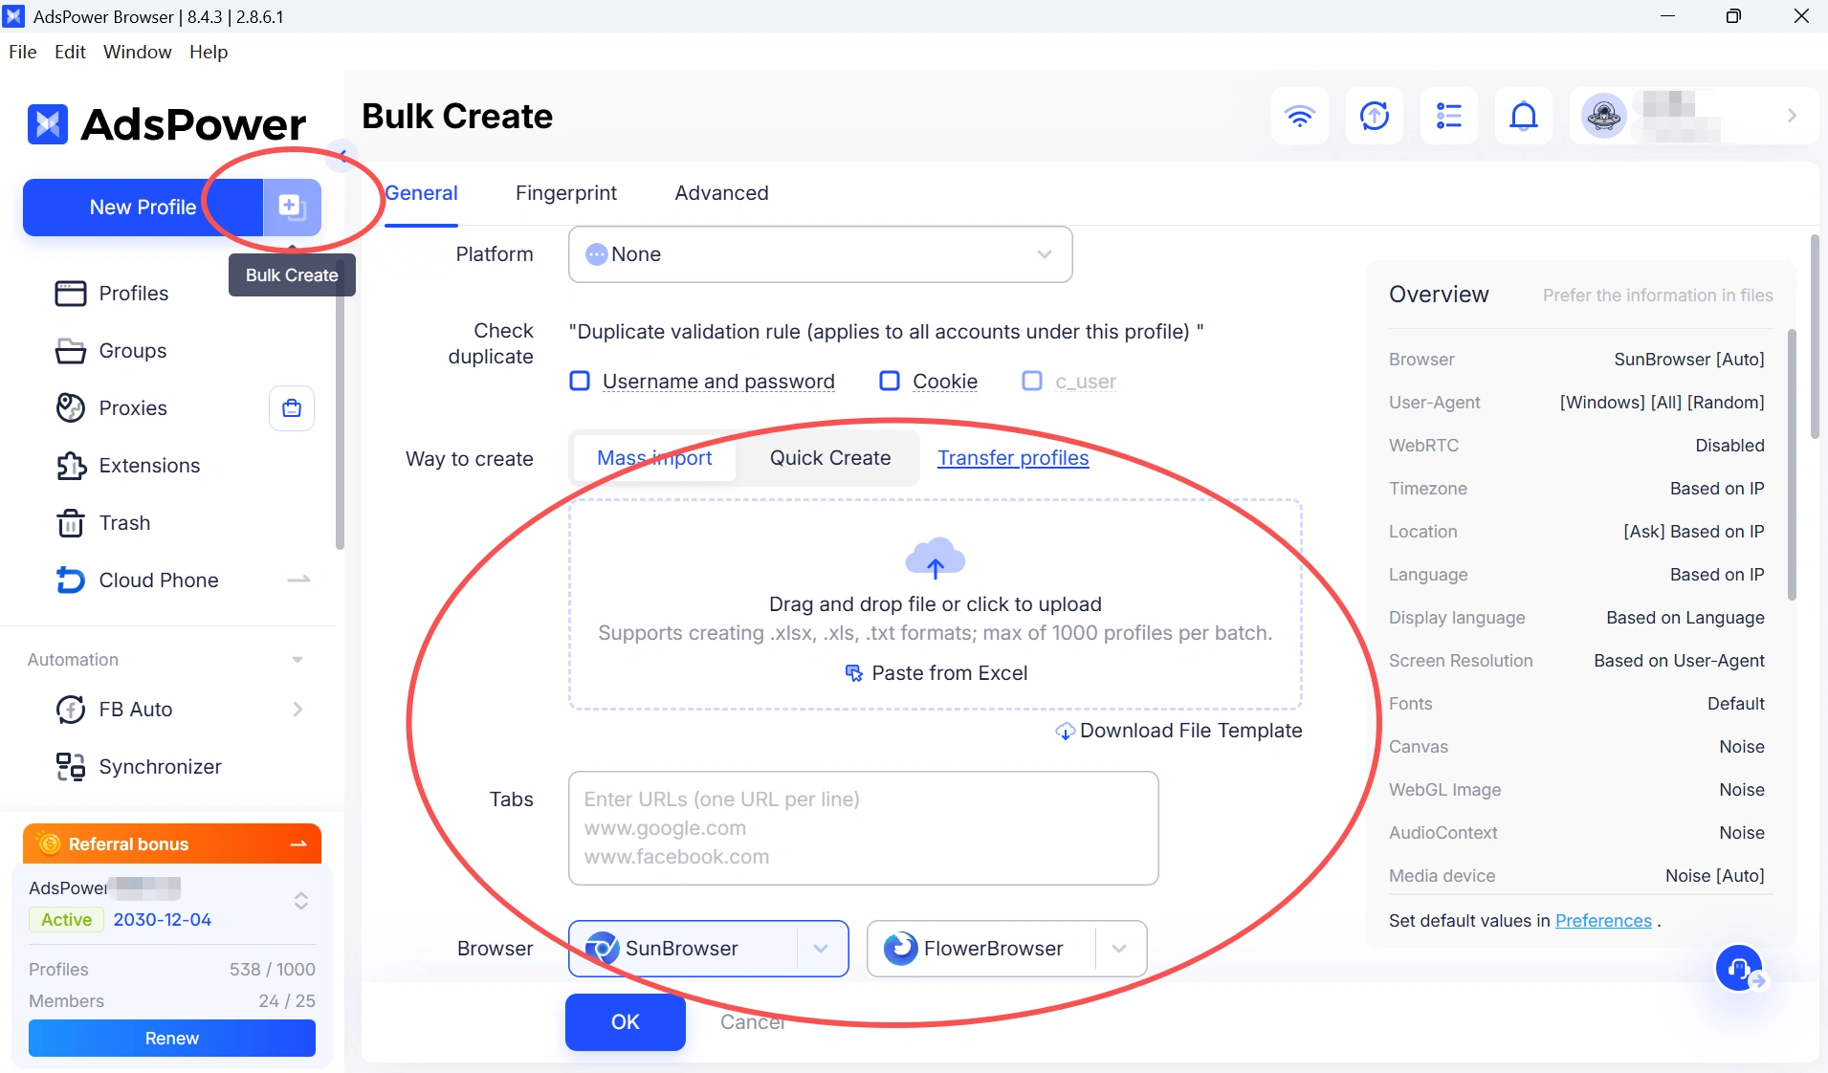Screen dimensions: 1828x1073
Task: Open the File menu
Action: 23,52
